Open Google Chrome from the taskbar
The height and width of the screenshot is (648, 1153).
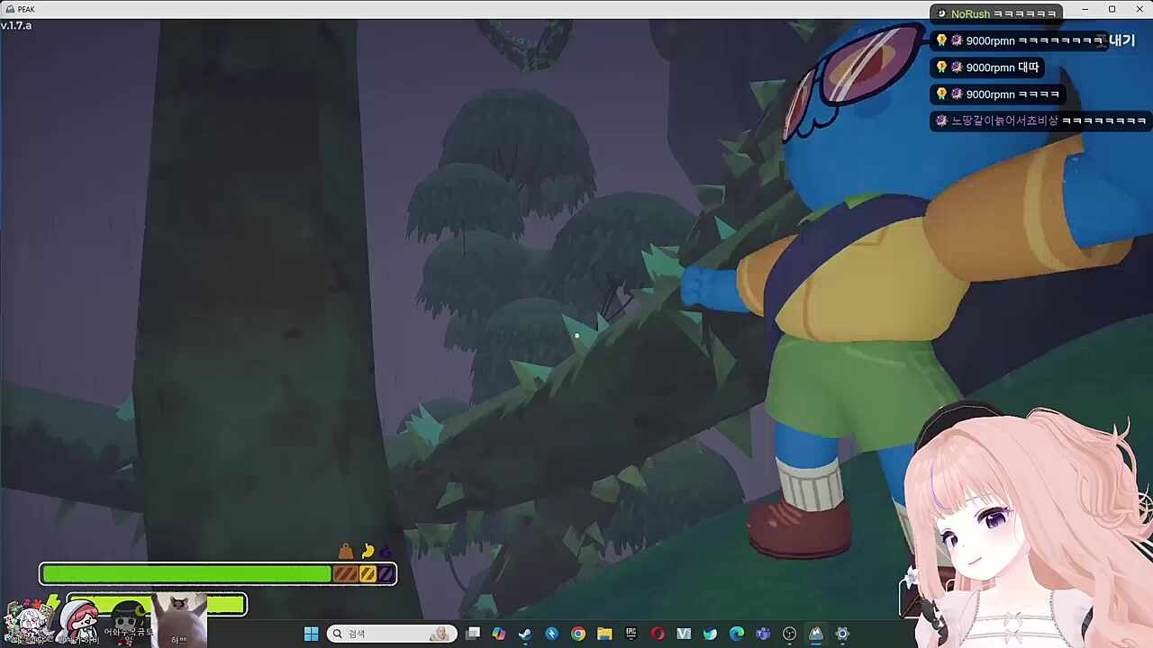point(578,634)
